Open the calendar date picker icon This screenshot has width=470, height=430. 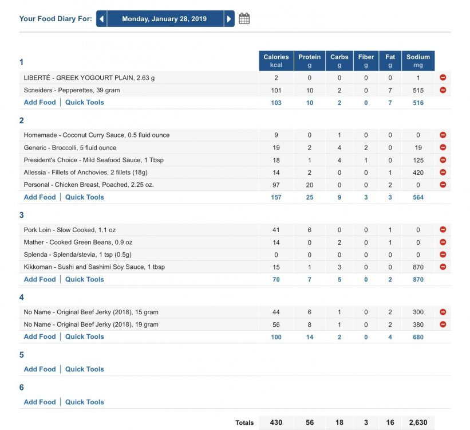click(244, 18)
